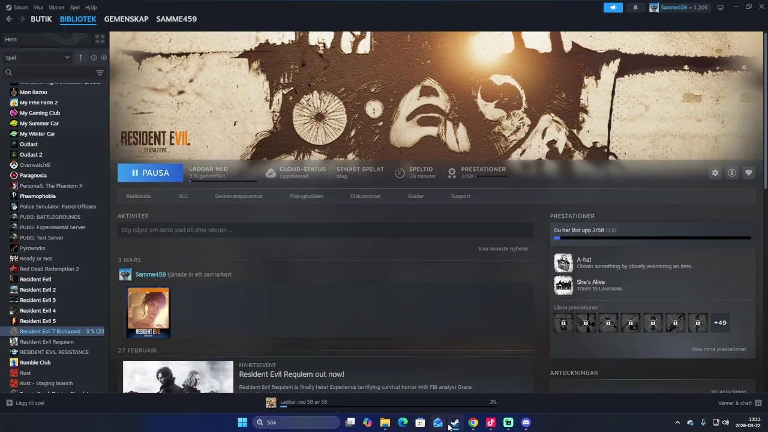Select Outlast 2 in library
Screen dimensions: 768x432
coord(31,155)
